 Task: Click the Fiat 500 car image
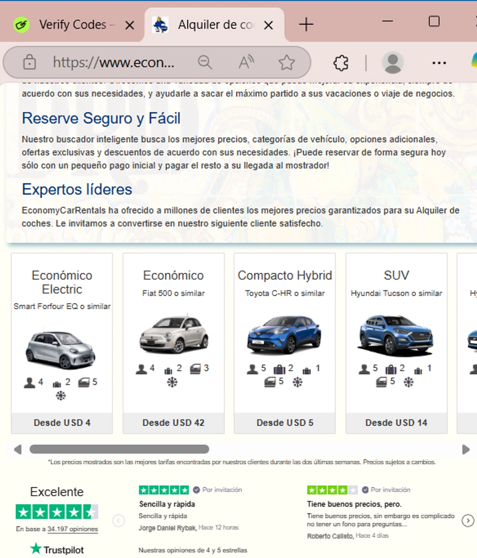pos(174,334)
